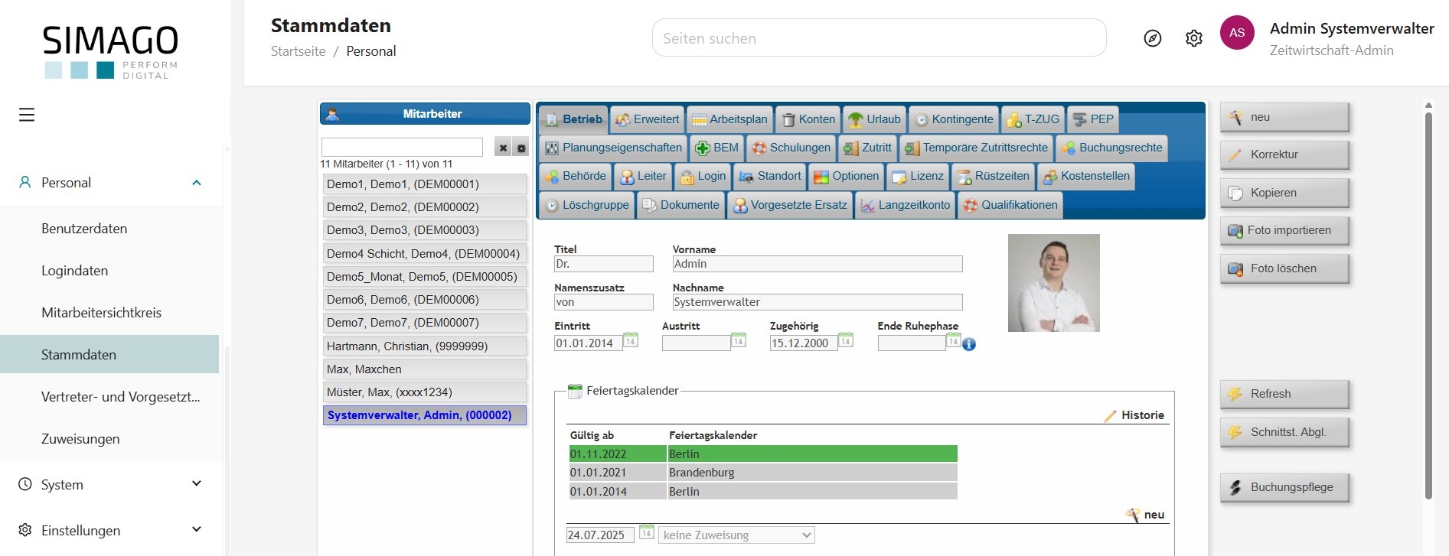Image resolution: width=1449 pixels, height=556 pixels.
Task: Open the Vorgesetzte Ersatz tab
Action: point(790,205)
